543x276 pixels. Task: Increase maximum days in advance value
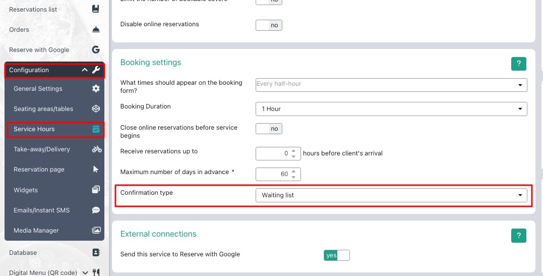coord(293,171)
